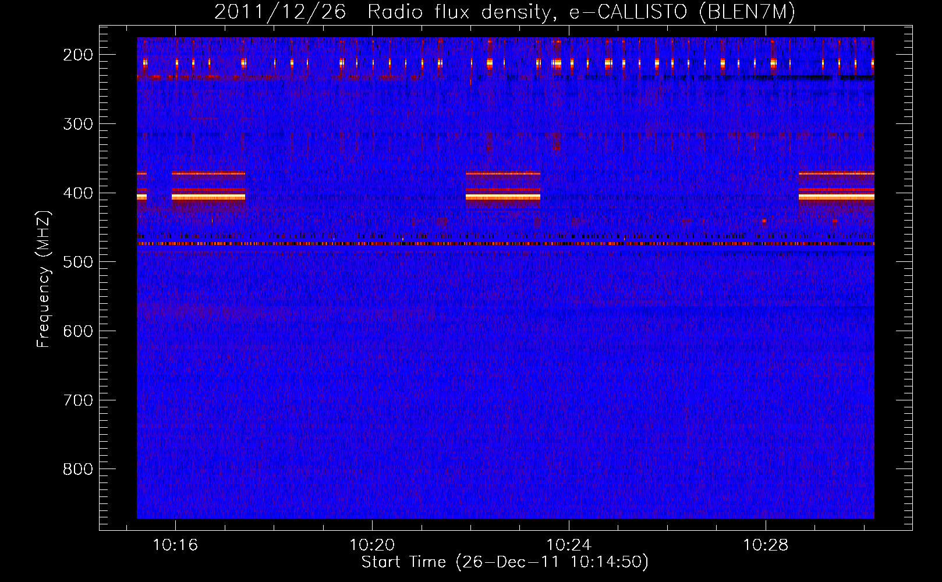Click the '10:20' time axis label
The height and width of the screenshot is (582, 942).
coord(372,545)
